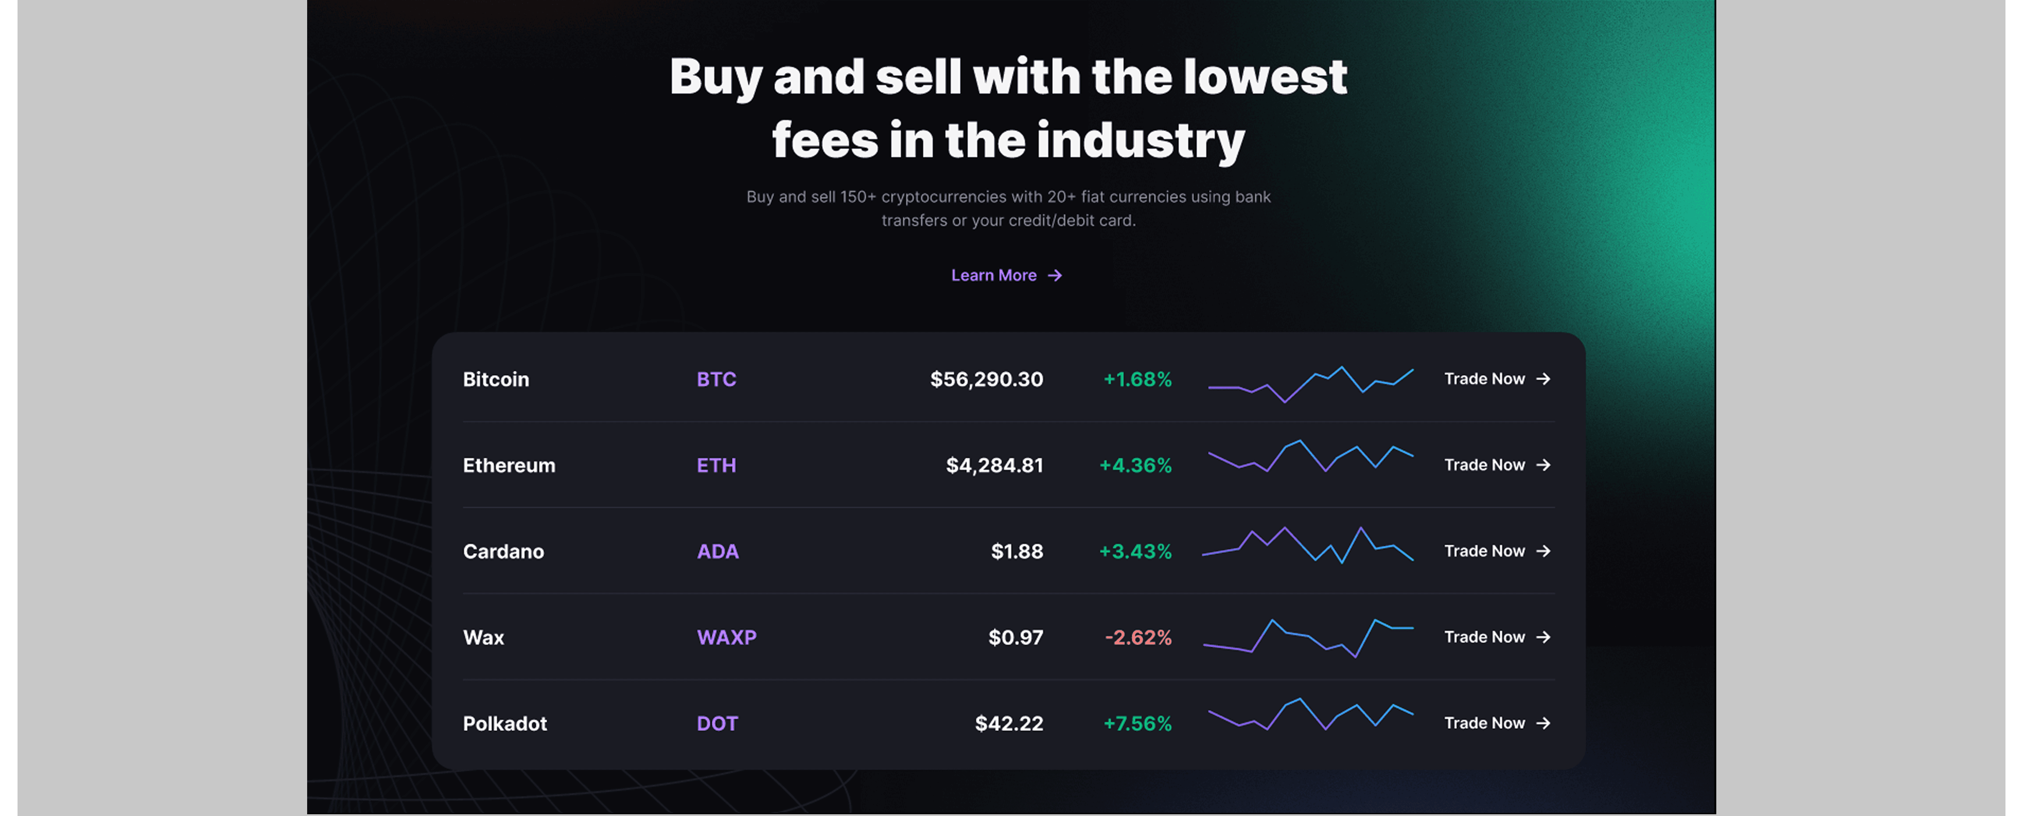Click the arrow next to Cardano Trade Now
Screen dimensions: 2023x816
pyautogui.click(x=1543, y=551)
